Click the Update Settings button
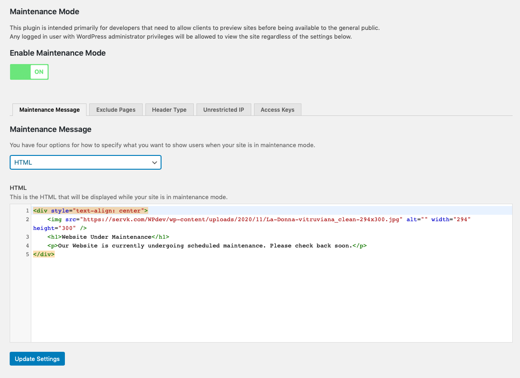The image size is (520, 378). (x=37, y=359)
